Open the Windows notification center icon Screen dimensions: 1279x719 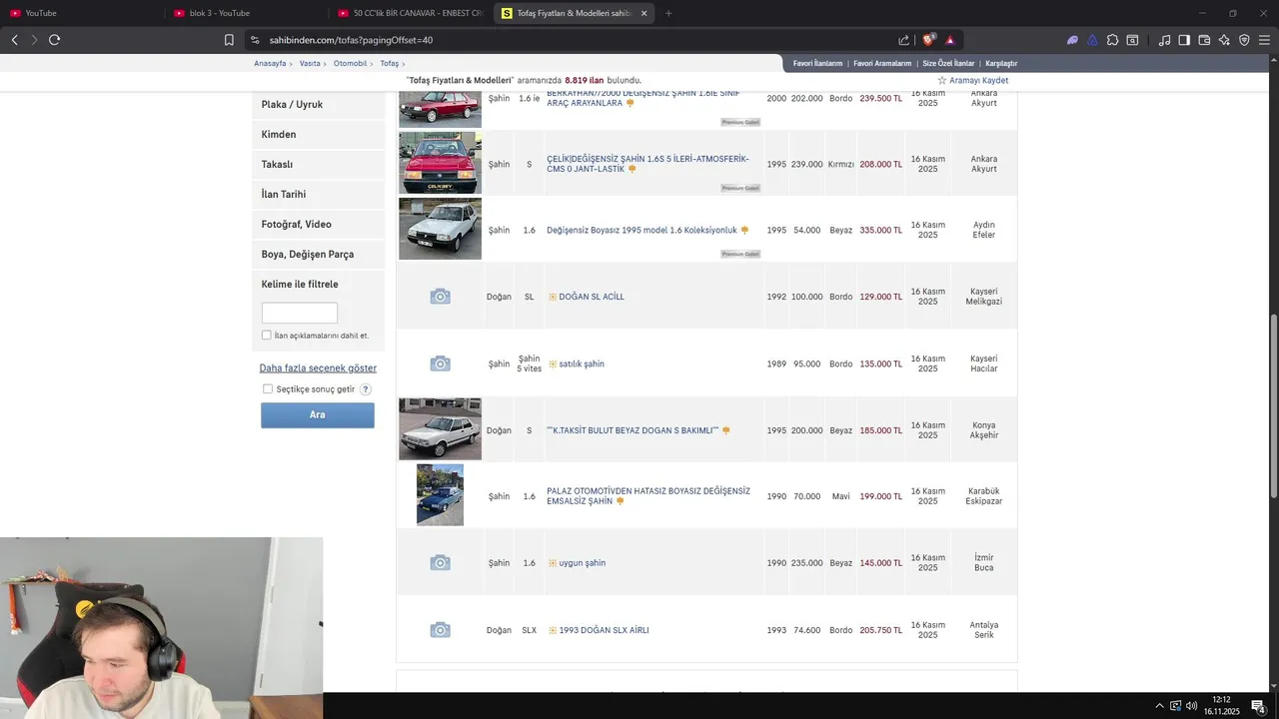coord(1259,706)
